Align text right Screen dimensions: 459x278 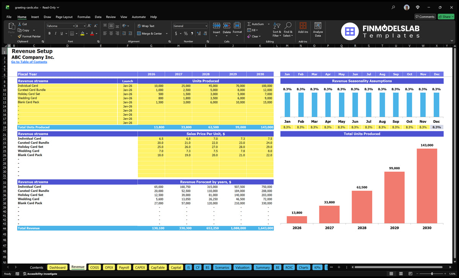pyautogui.click(x=117, y=34)
